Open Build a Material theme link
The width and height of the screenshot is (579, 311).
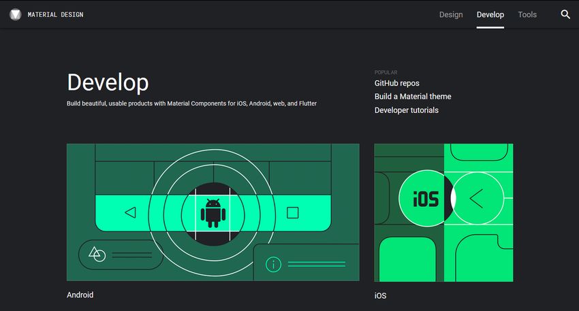point(413,97)
